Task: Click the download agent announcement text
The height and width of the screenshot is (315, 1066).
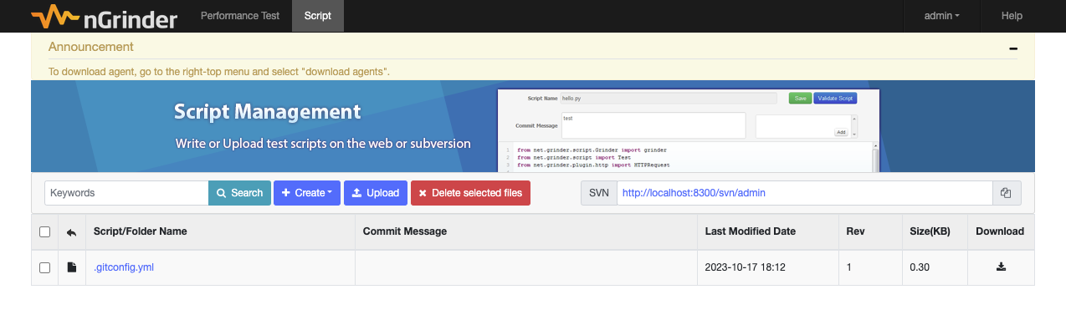Action: 219,72
